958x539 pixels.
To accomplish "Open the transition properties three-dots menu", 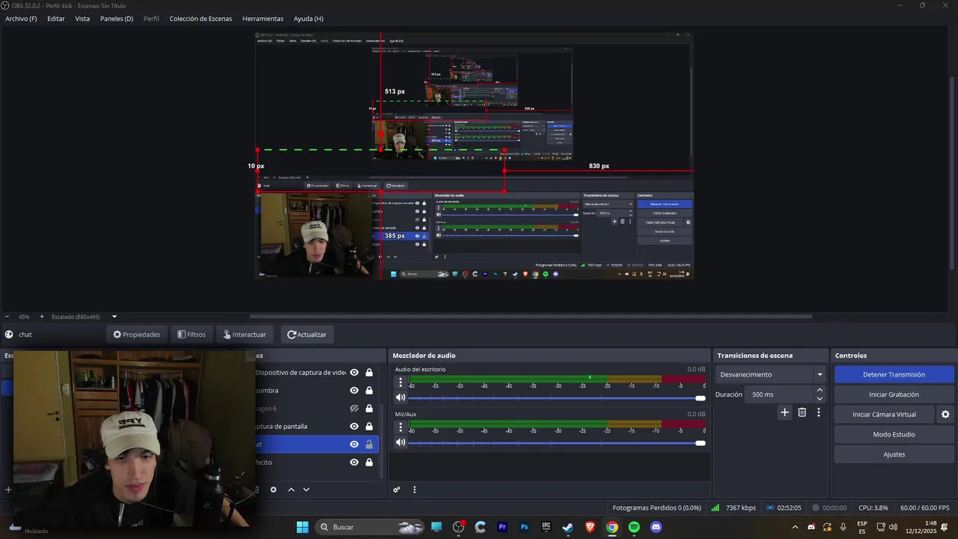I will 819,412.
